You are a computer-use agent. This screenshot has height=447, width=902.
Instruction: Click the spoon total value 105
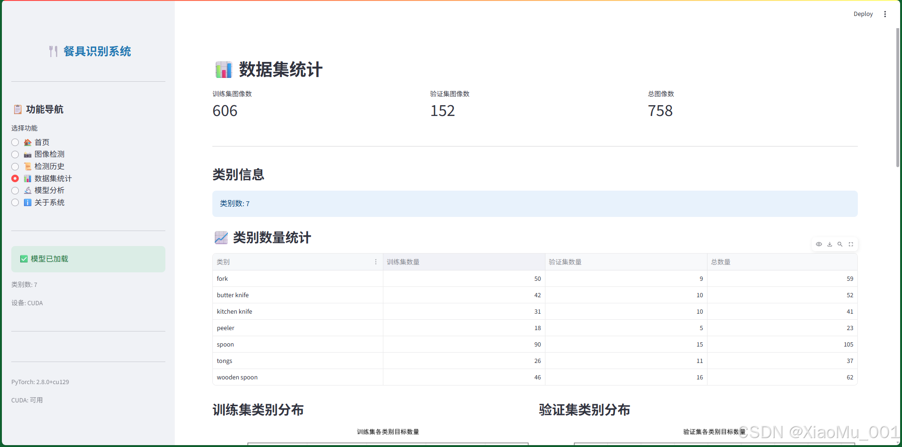(783, 344)
